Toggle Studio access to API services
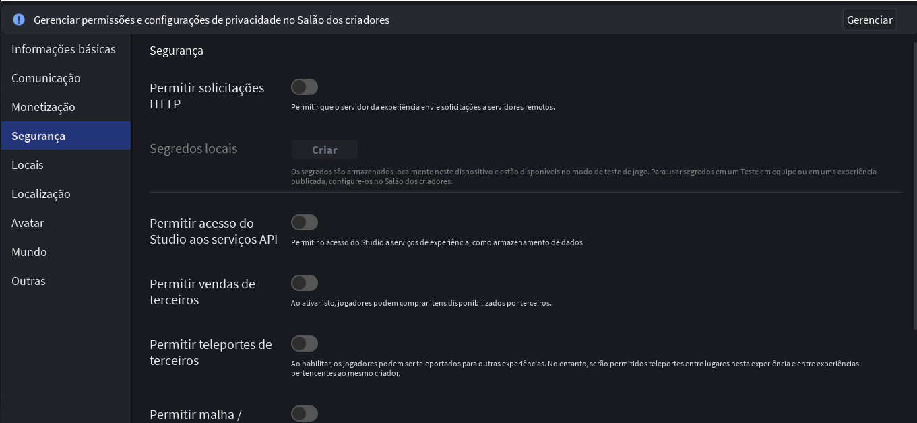Image resolution: width=917 pixels, height=423 pixels. 305,222
